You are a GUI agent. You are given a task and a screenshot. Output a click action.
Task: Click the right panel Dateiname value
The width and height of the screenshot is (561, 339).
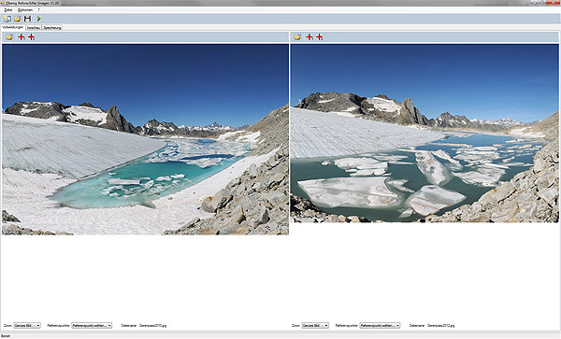(x=441, y=326)
